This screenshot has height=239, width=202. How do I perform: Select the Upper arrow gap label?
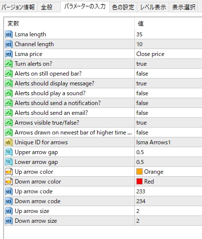coord(36,152)
